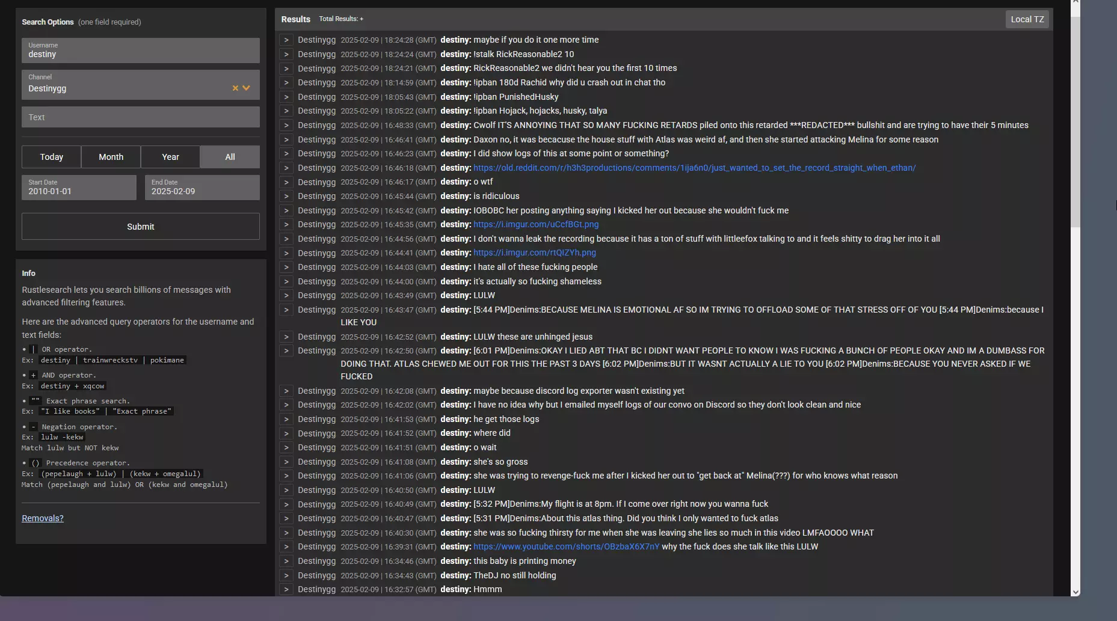Expand the 'this baby is printing money' row
Image resolution: width=1117 pixels, height=621 pixels.
[x=286, y=561]
